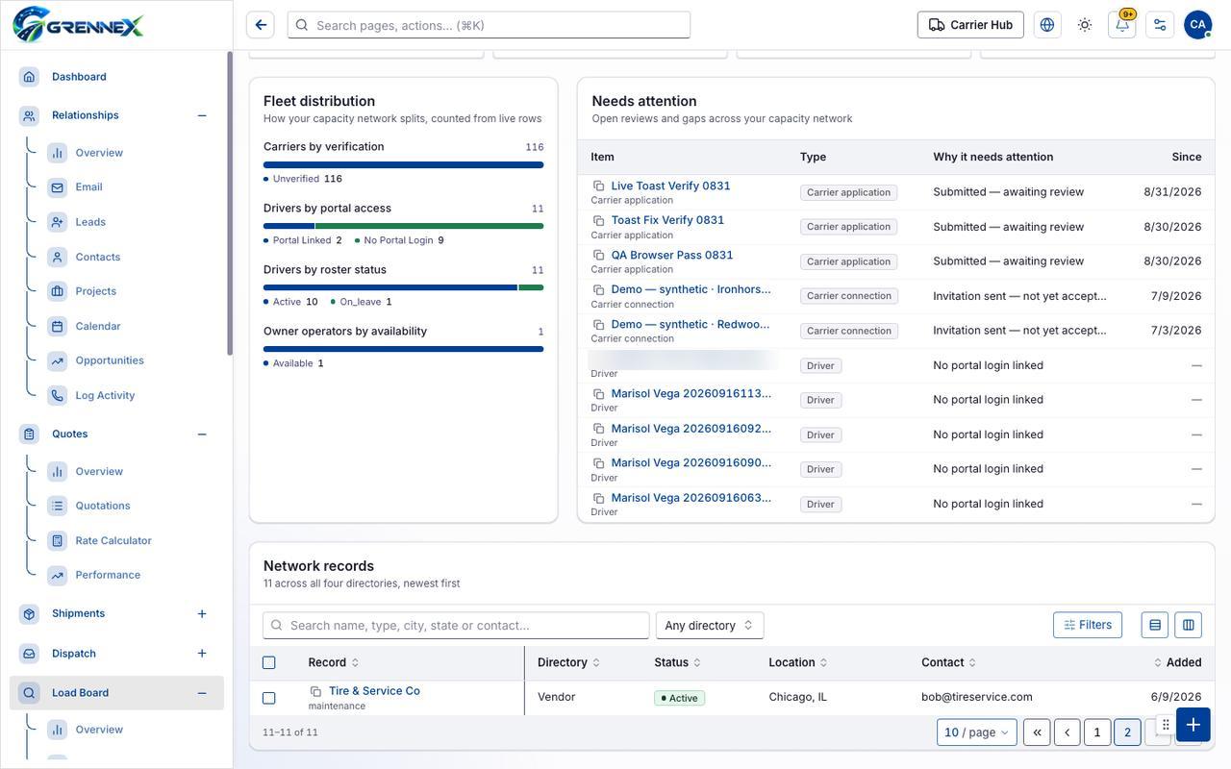Viewport: 1231px width, 769px height.
Task: Expand the Dispatch sidebar section
Action: point(202,654)
